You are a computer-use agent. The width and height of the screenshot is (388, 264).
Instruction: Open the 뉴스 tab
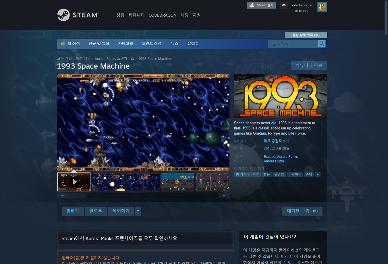(174, 44)
